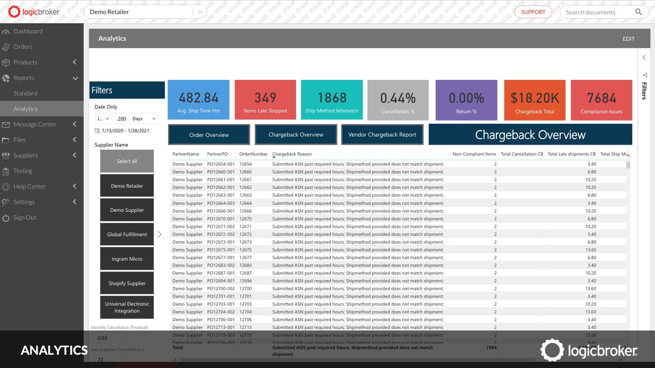Open the Days unit dropdown
This screenshot has height=368, width=655.
click(x=144, y=119)
